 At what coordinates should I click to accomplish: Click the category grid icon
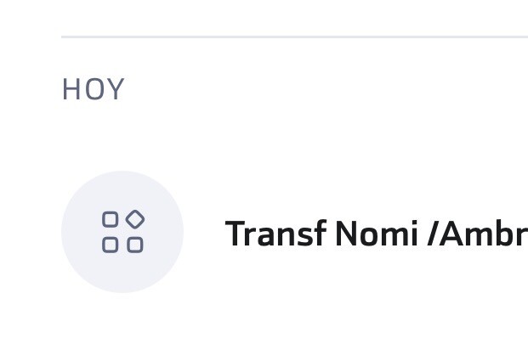[123, 232]
